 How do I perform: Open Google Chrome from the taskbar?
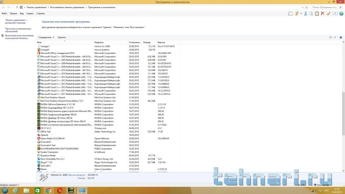49,190
